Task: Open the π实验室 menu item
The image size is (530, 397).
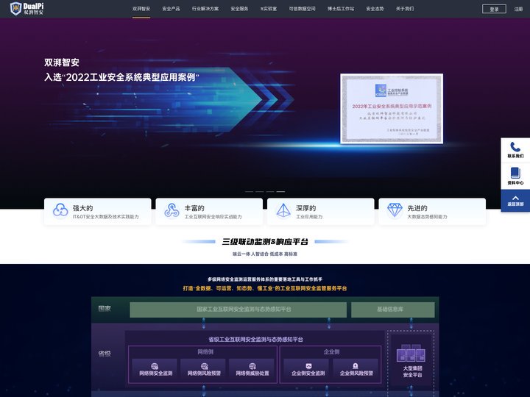Action: (269, 9)
